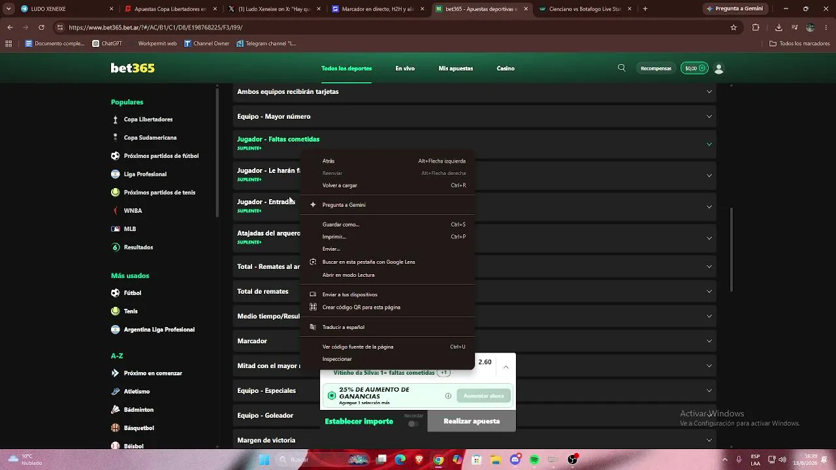The width and height of the screenshot is (836, 470).
Task: Choose Inspeccionar in the context menu
Action: pyautogui.click(x=387, y=359)
